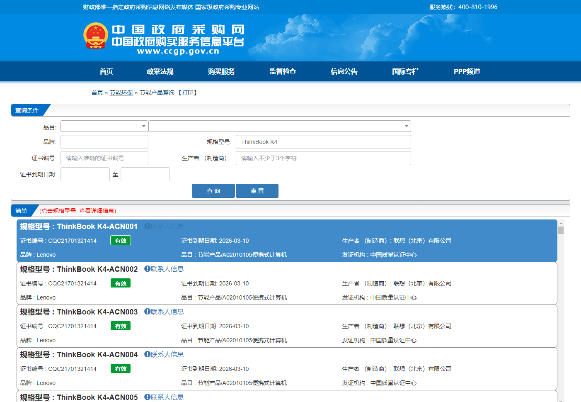581x402 pixels.
Task: Click the results list scroll-up arrow
Action: (x=561, y=223)
